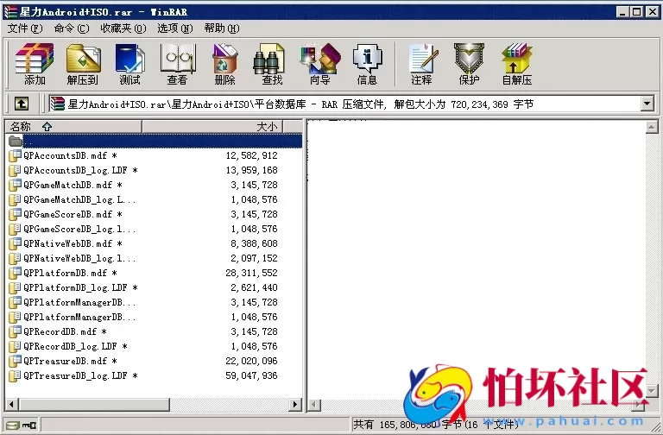This screenshot has height=435, width=663.
Task: Open the 选项 (Options) menu
Action: pyautogui.click(x=174, y=28)
